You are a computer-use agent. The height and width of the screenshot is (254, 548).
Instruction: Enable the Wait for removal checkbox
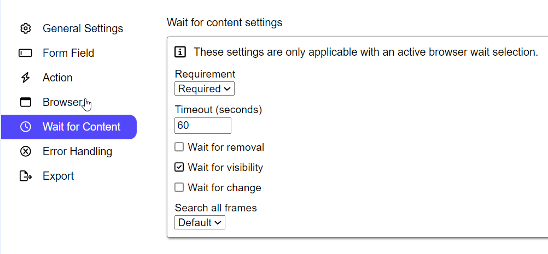[179, 147]
